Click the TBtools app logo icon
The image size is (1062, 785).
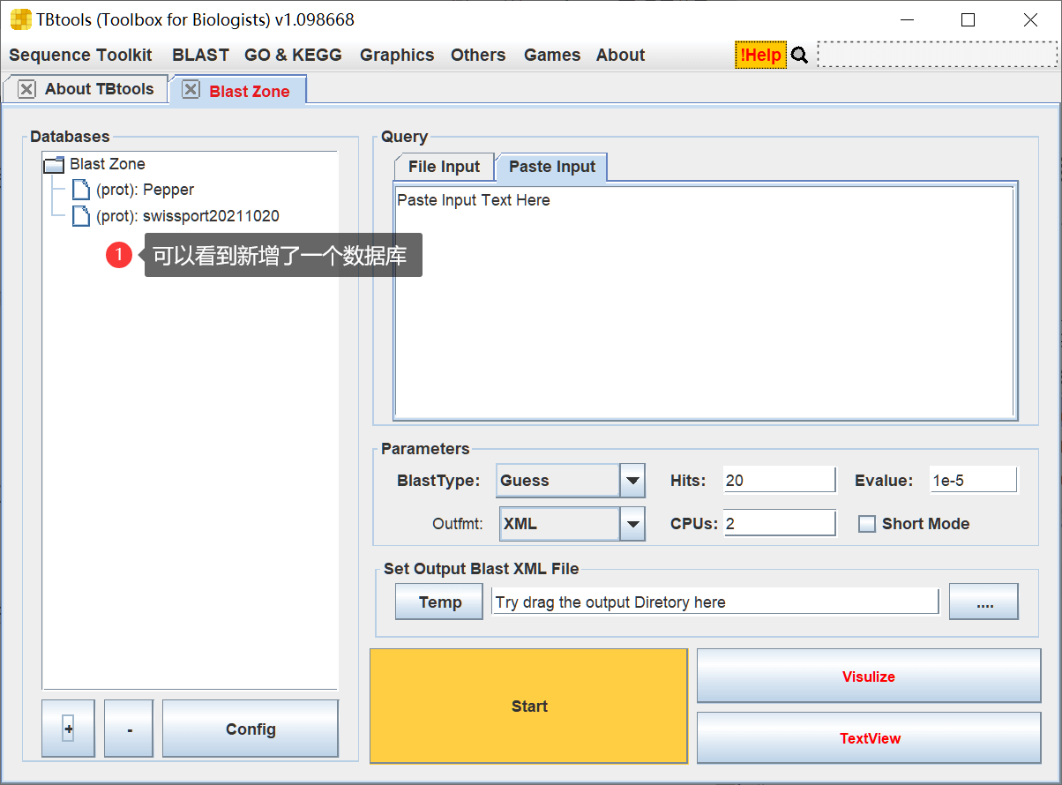click(20, 19)
